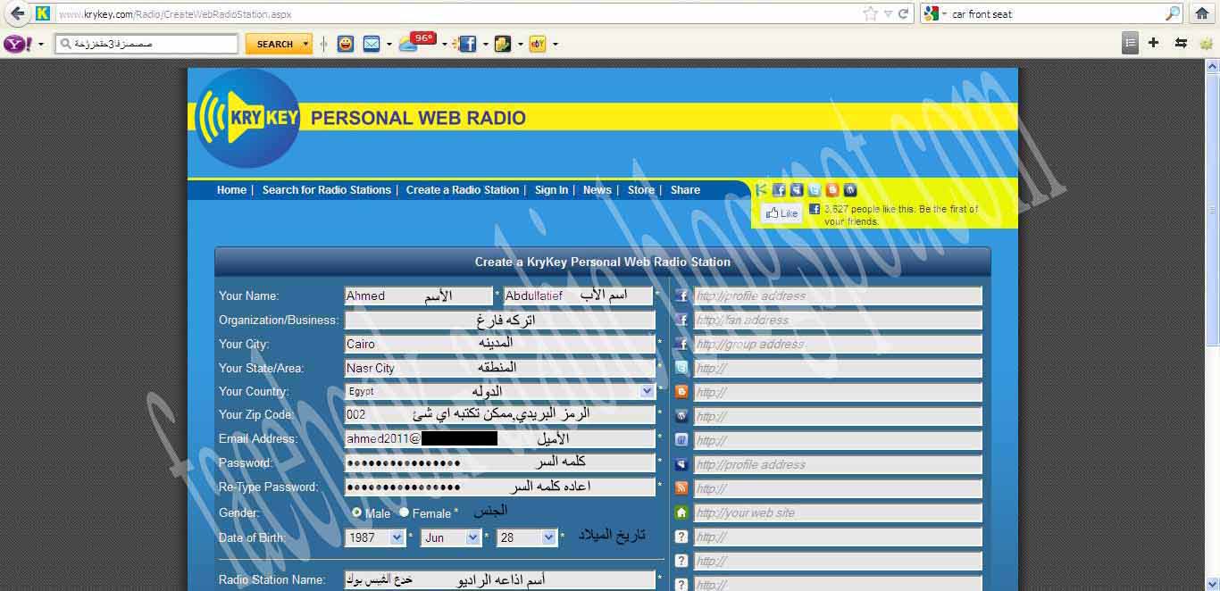This screenshot has width=1220, height=591.
Task: Click the http://fan address field
Action: point(838,320)
